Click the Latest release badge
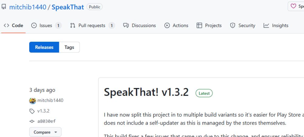Viewport: 304px width, 137px height. tap(204, 93)
